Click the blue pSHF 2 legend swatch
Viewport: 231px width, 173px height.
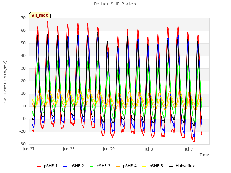point(65,167)
